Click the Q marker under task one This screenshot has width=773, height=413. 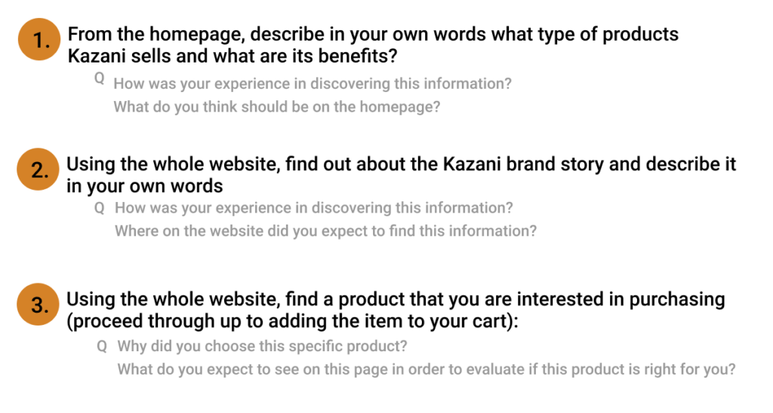pyautogui.click(x=100, y=78)
